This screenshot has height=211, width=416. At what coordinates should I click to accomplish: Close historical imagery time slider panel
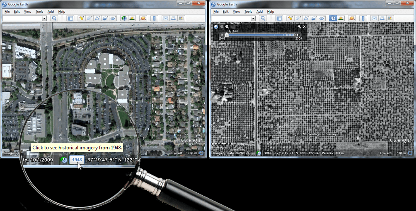pos(304,27)
